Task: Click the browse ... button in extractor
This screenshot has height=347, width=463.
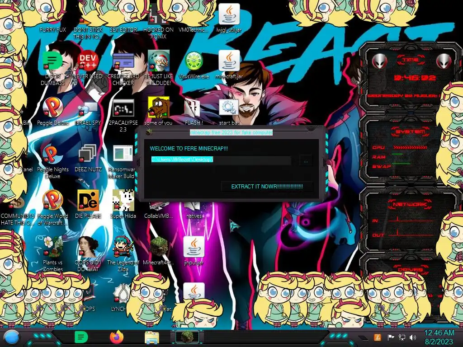Action: [x=306, y=161]
